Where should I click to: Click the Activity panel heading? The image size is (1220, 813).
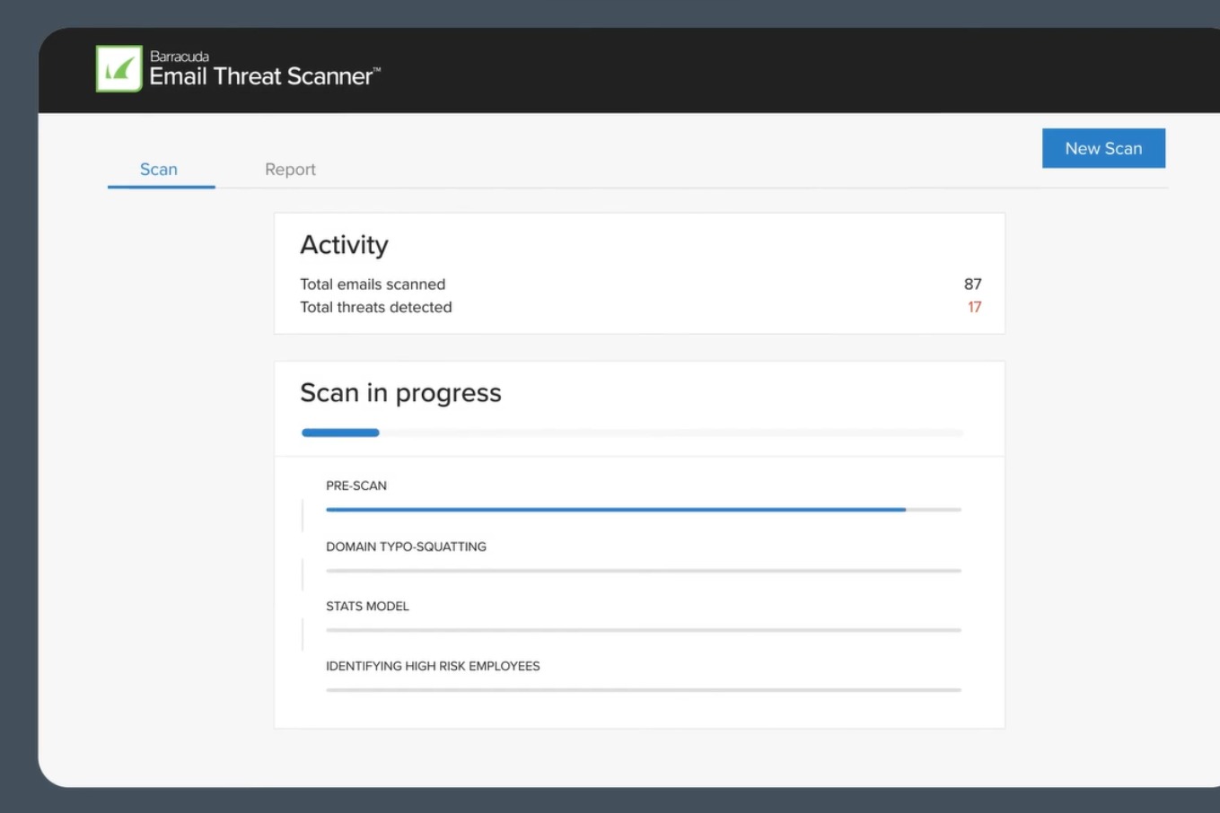coord(344,244)
